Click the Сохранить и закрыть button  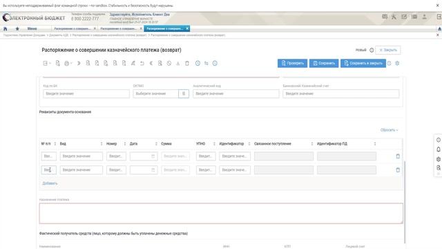363,63
